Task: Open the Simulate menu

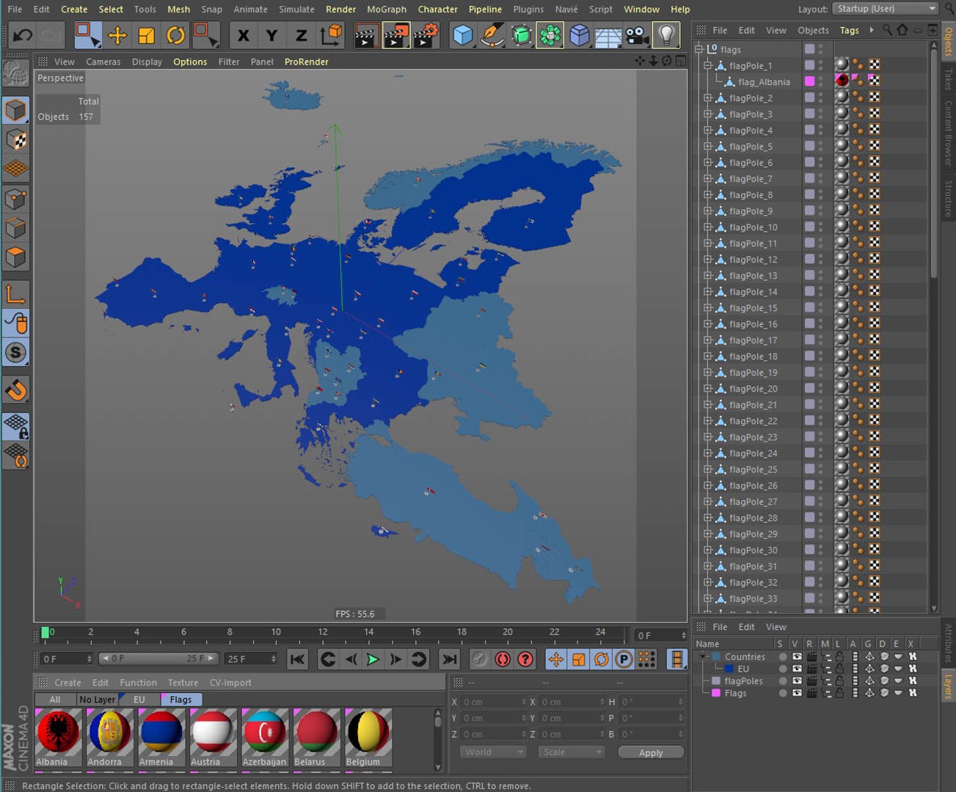Action: [x=296, y=9]
